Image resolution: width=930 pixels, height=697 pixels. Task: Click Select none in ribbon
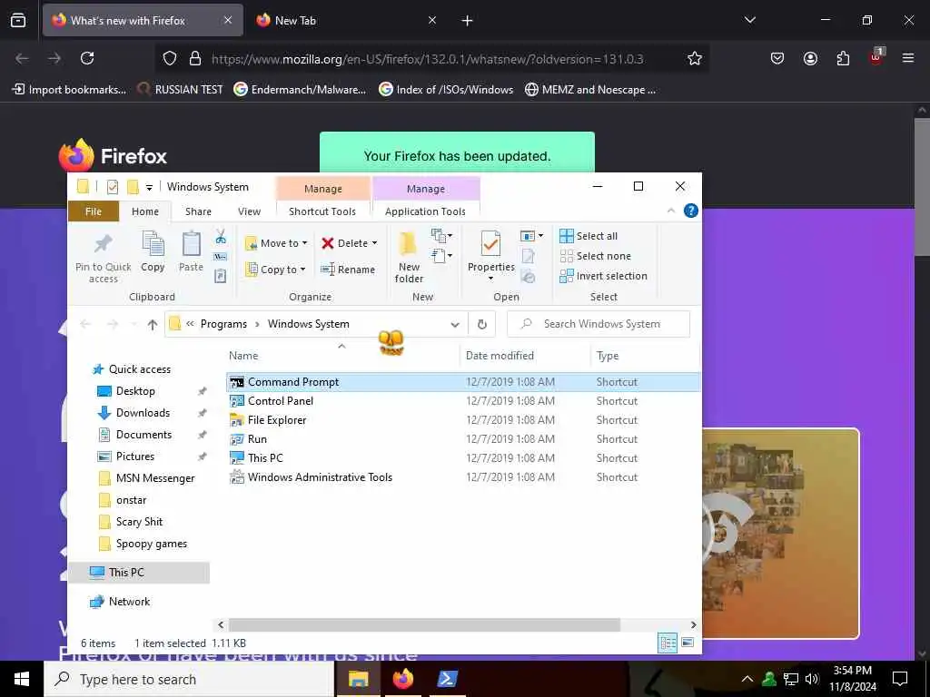click(596, 256)
